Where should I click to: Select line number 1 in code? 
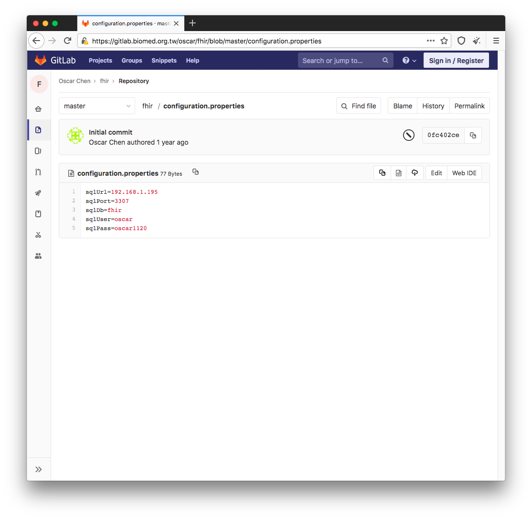[x=74, y=191]
